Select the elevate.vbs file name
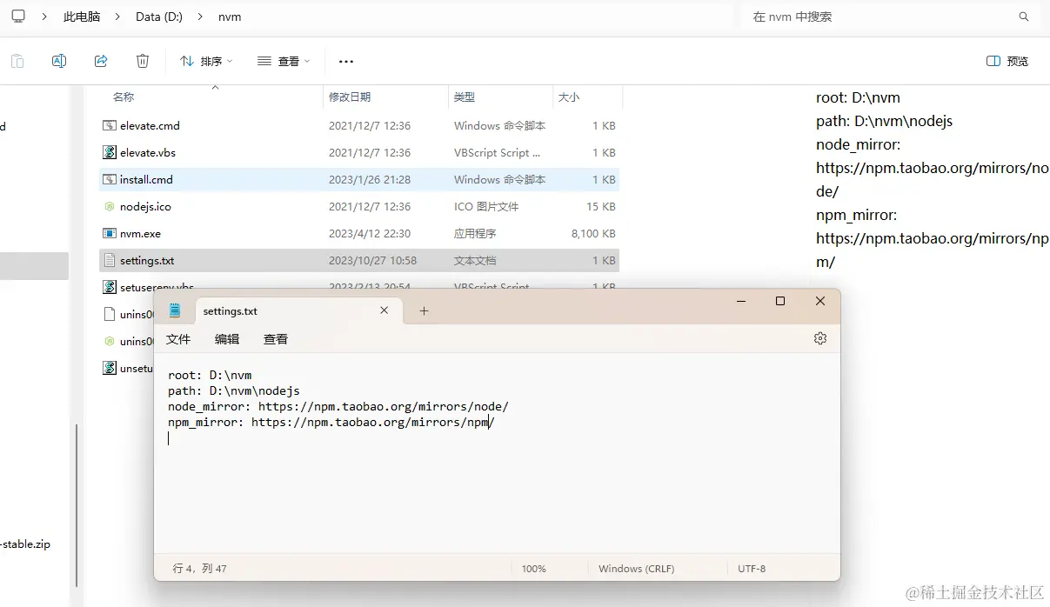 [x=148, y=152]
